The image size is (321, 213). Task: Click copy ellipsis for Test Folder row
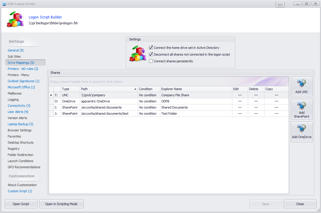coord(276,114)
